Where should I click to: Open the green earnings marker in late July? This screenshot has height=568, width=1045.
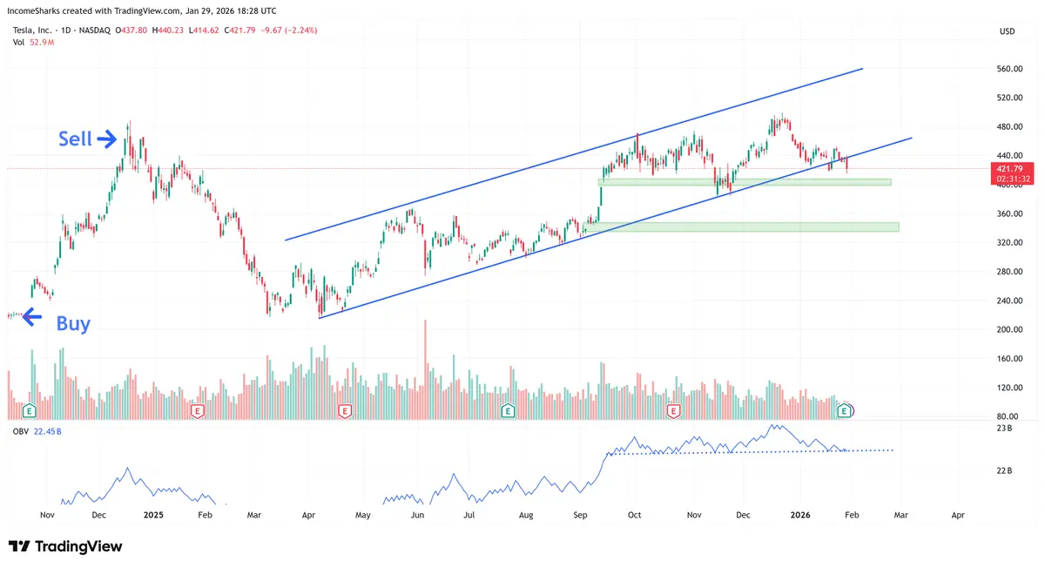(508, 409)
